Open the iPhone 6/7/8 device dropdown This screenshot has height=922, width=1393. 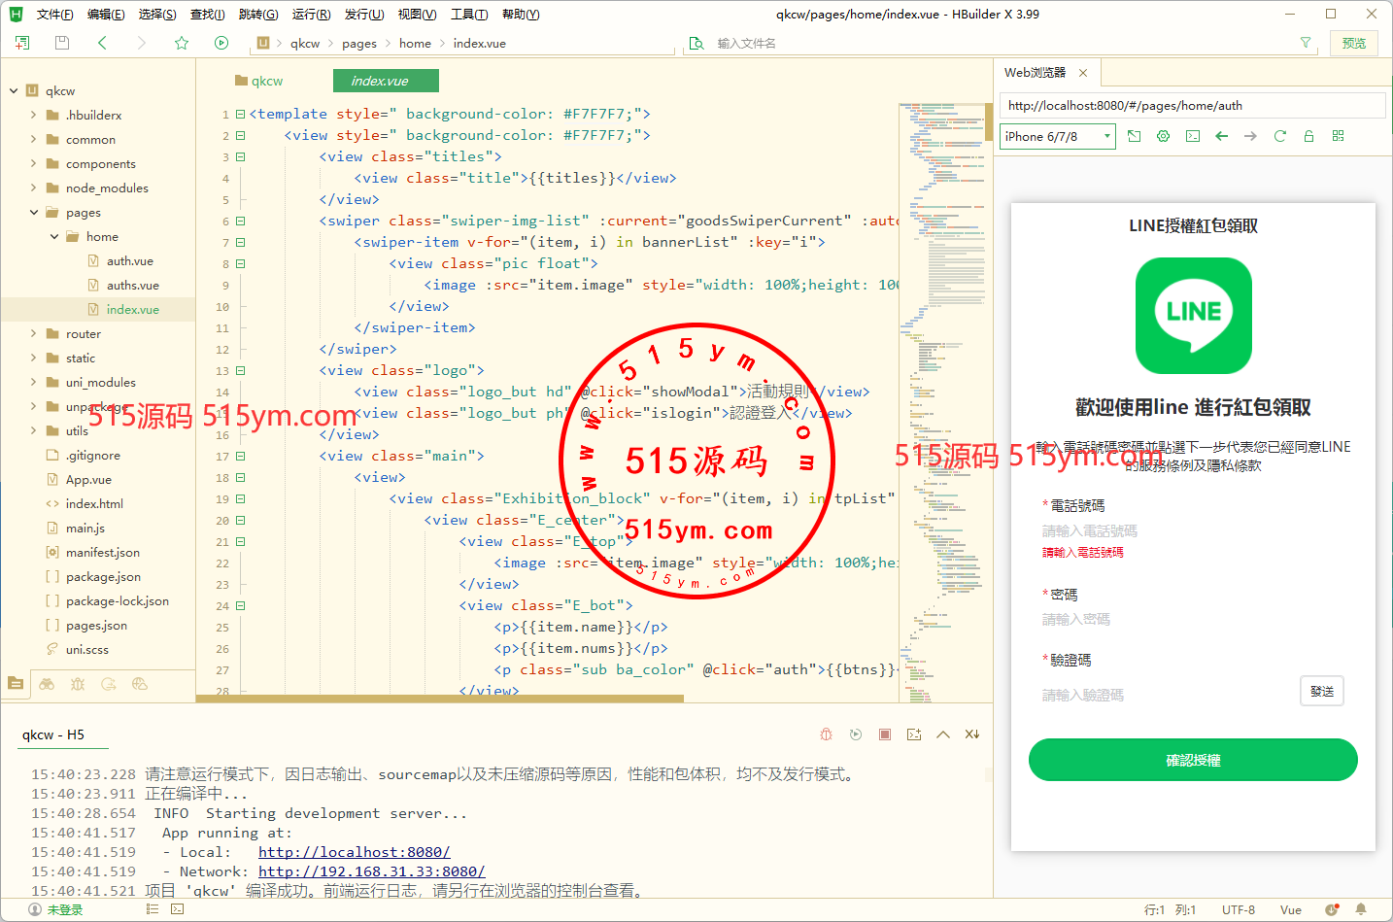point(1057,137)
